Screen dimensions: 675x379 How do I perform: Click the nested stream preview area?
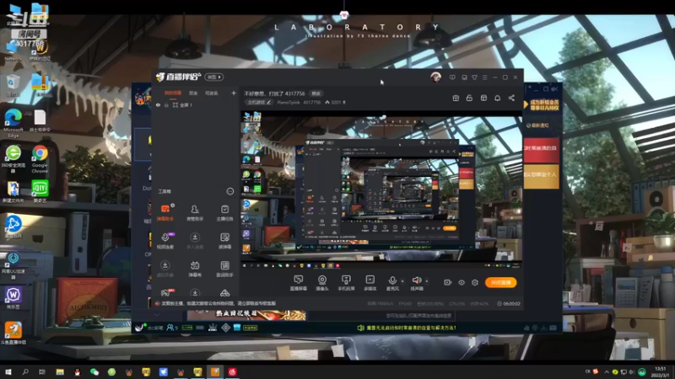coord(381,189)
